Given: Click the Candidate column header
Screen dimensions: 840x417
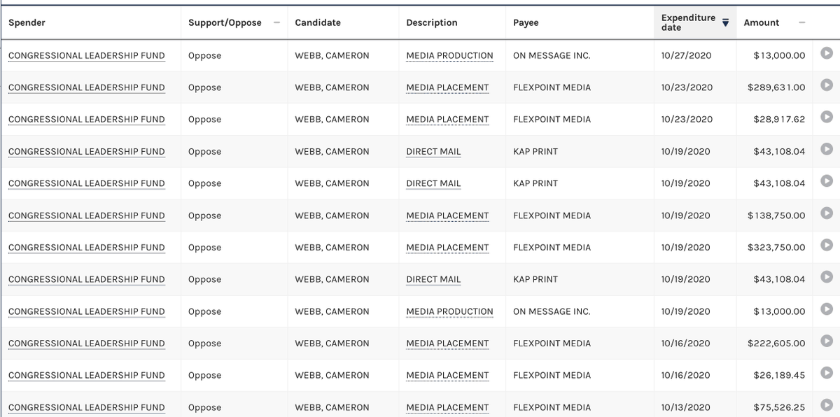Looking at the screenshot, I should pyautogui.click(x=318, y=22).
